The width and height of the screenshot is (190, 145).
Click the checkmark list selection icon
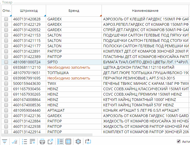tap(14, 142)
